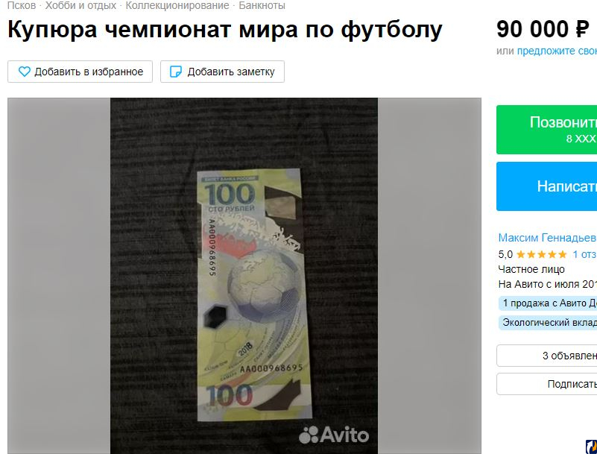Click the 3 объявления button
This screenshot has width=597, height=454.
[547, 356]
